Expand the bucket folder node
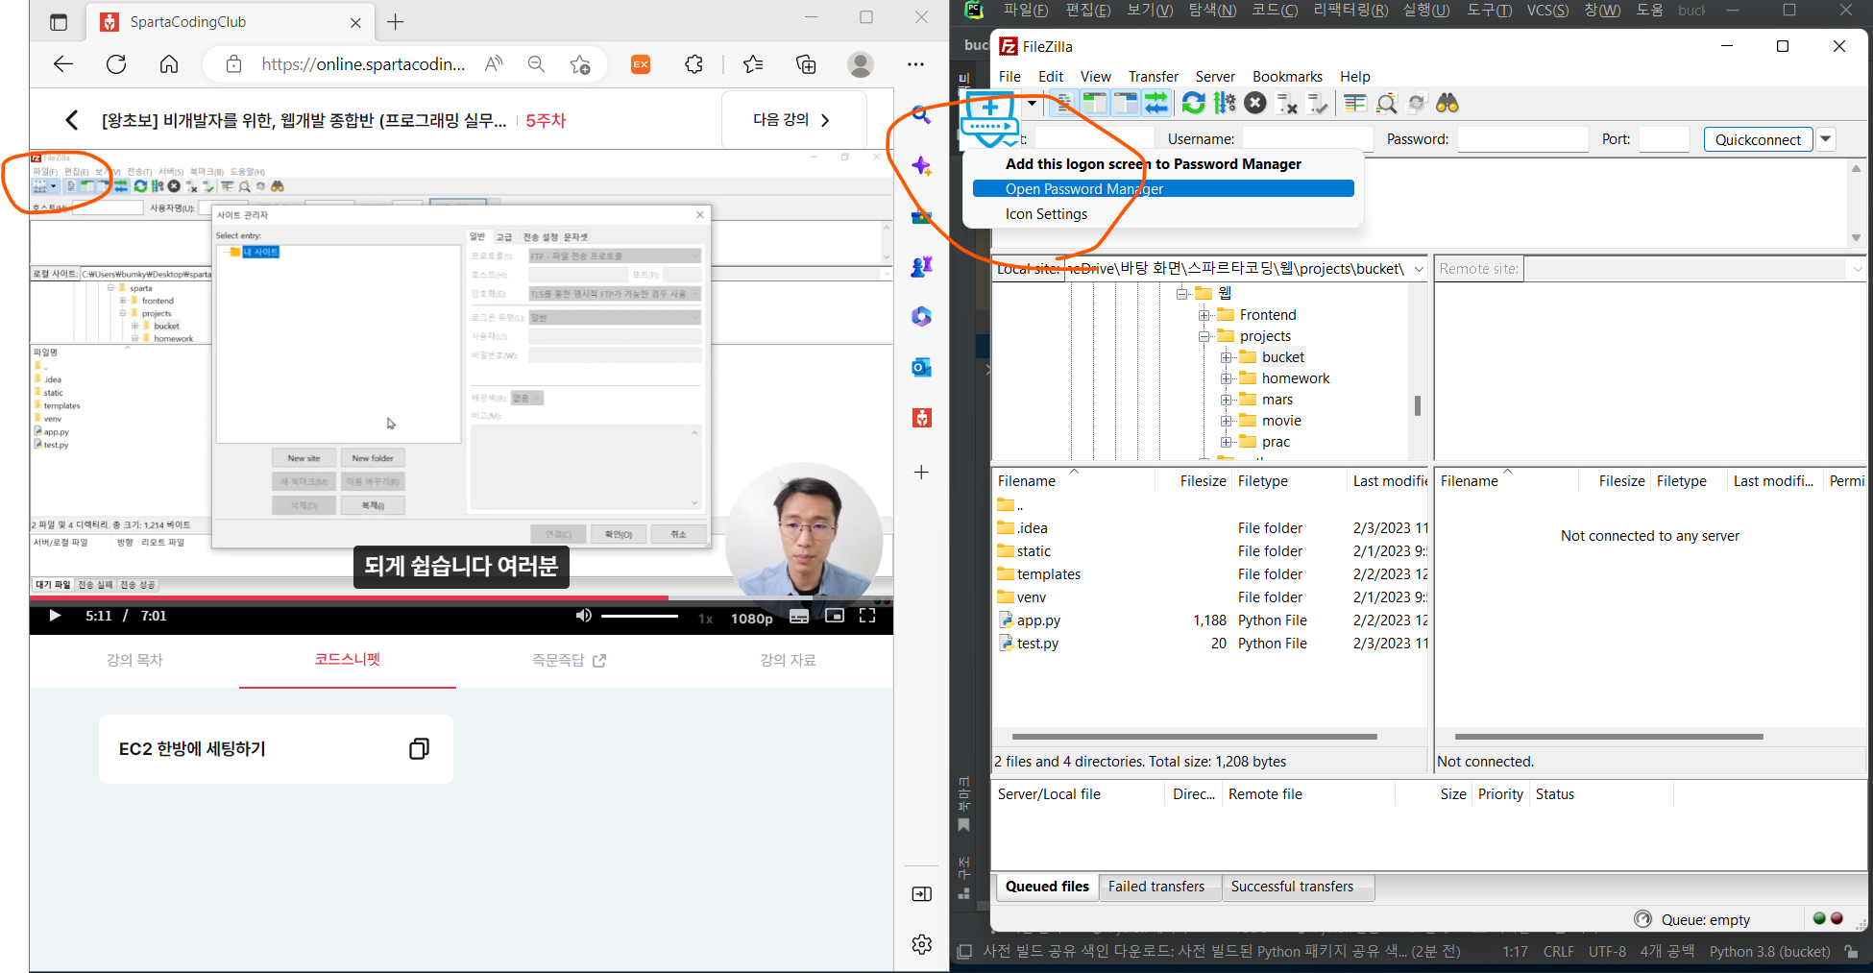1873x973 pixels. click(1226, 357)
